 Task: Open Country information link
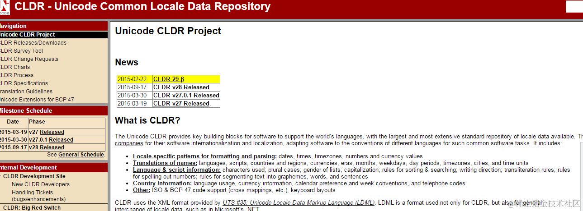162,183
